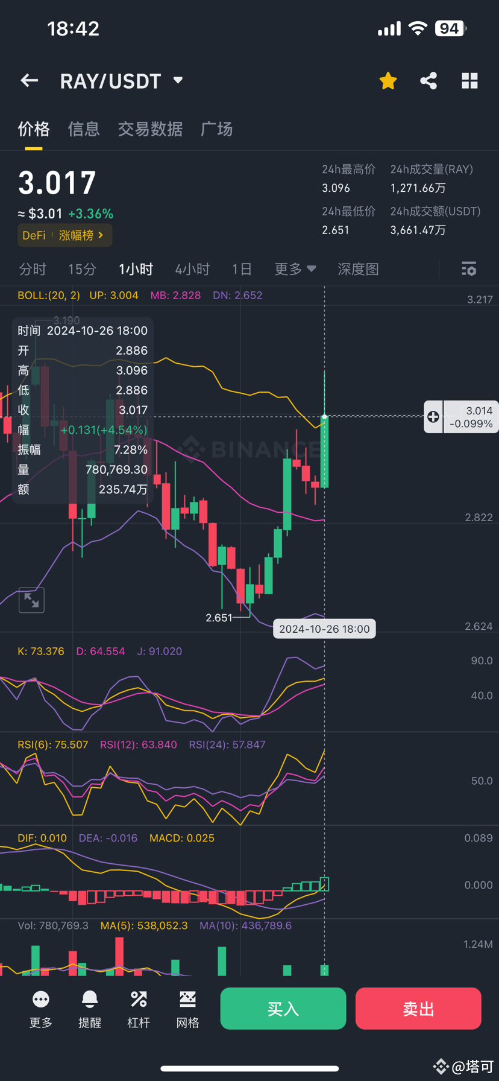This screenshot has width=499, height=1081.
Task: Tap the 24h成交额(USDT) value 3,661.47万
Action: click(x=418, y=230)
